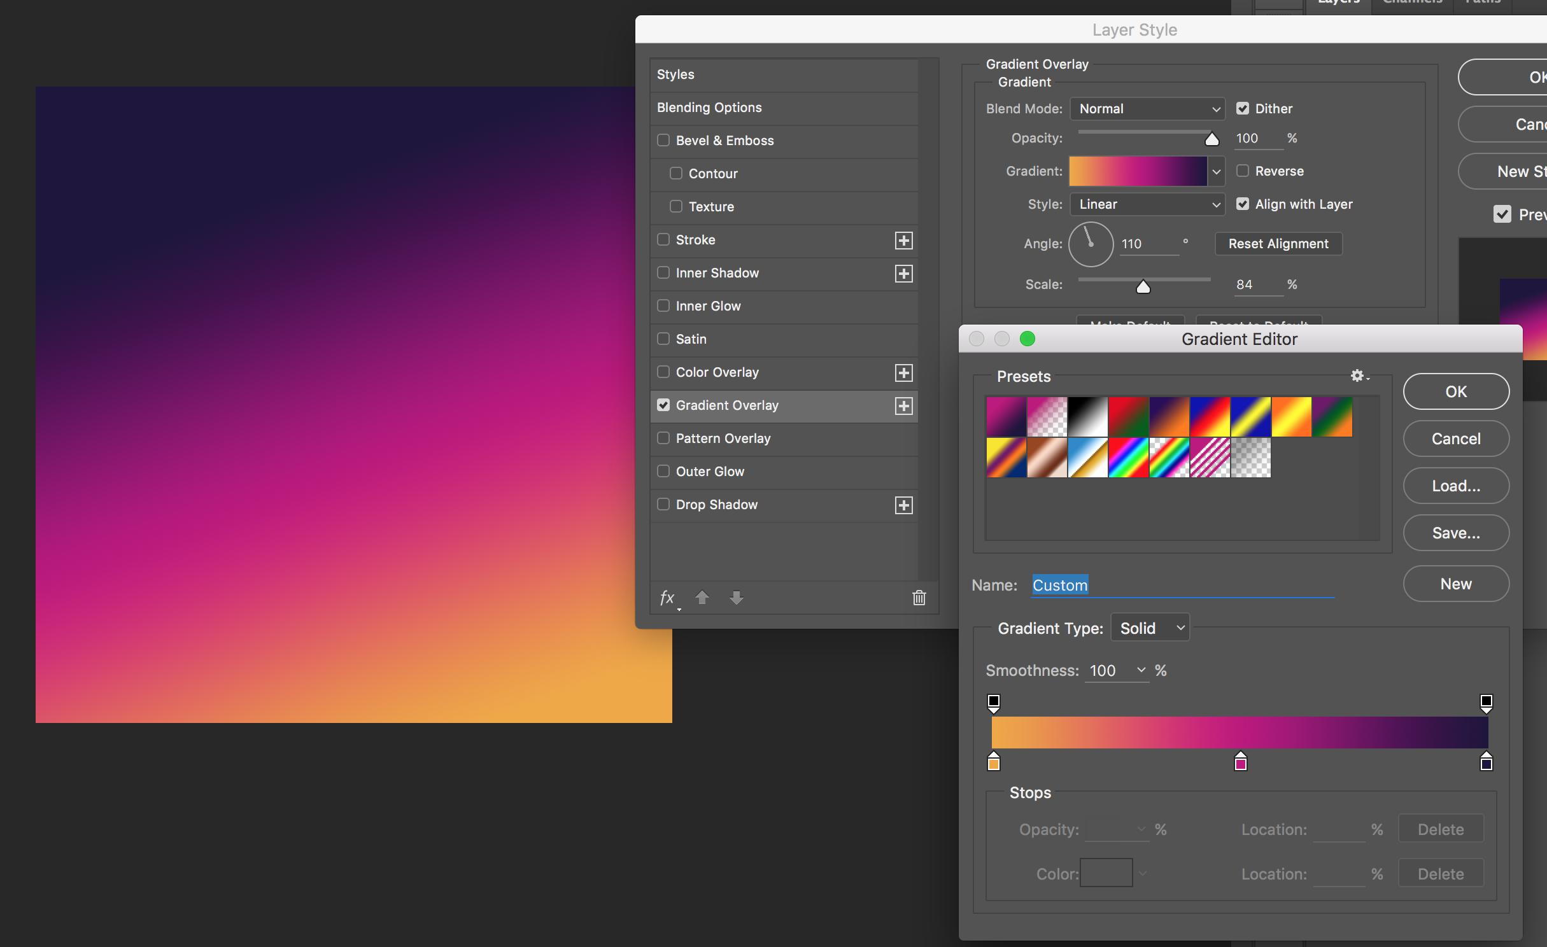Viewport: 1547px width, 947px height.
Task: Enable Bevel & Emboss effect checkbox
Action: tap(663, 140)
